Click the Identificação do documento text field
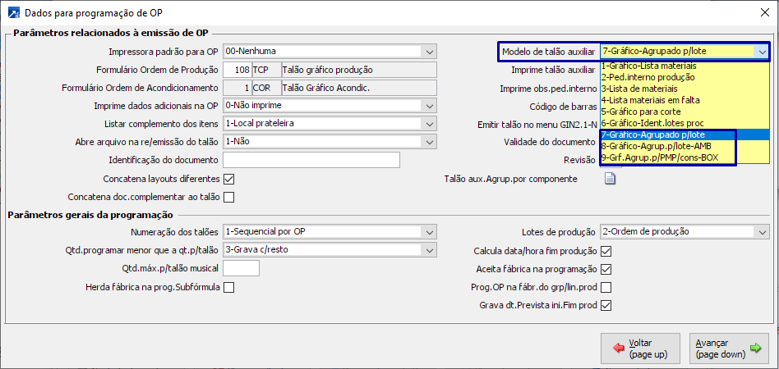Screen dimensions: 779x369 [x=311, y=160]
